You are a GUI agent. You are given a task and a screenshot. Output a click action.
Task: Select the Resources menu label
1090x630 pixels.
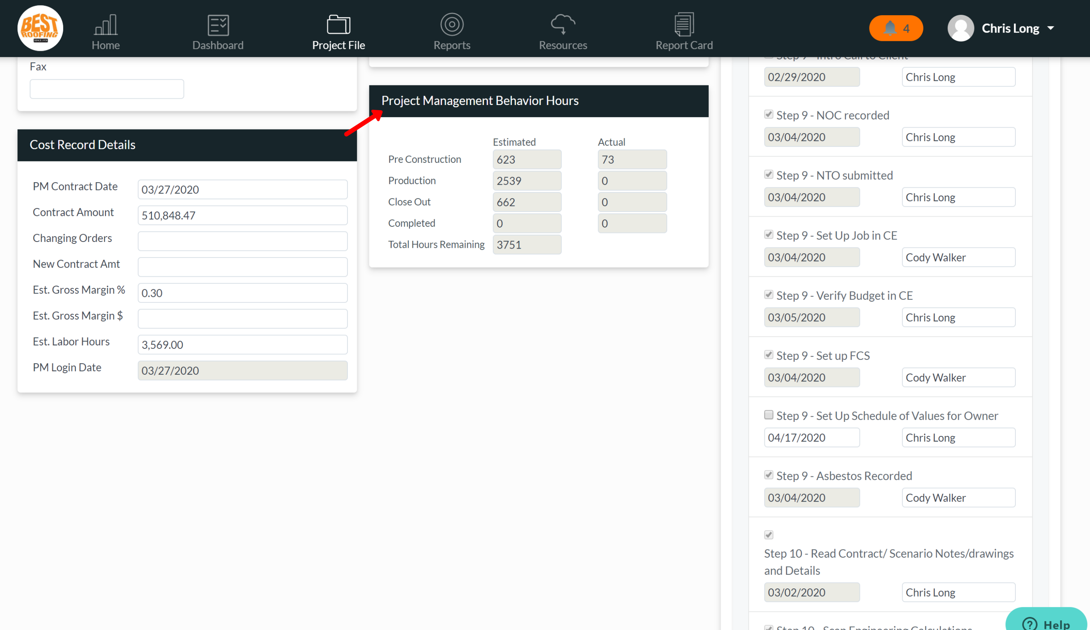coord(563,45)
